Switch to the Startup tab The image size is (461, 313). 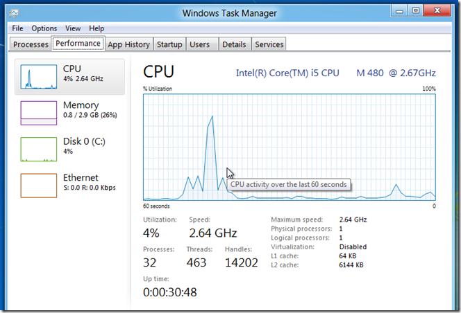pyautogui.click(x=169, y=44)
